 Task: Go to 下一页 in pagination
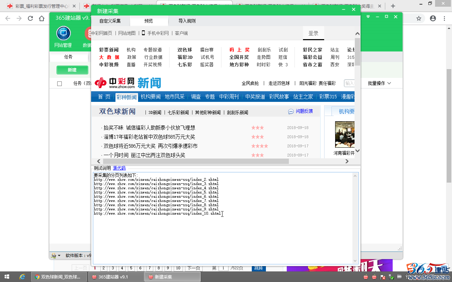[x=194, y=268]
